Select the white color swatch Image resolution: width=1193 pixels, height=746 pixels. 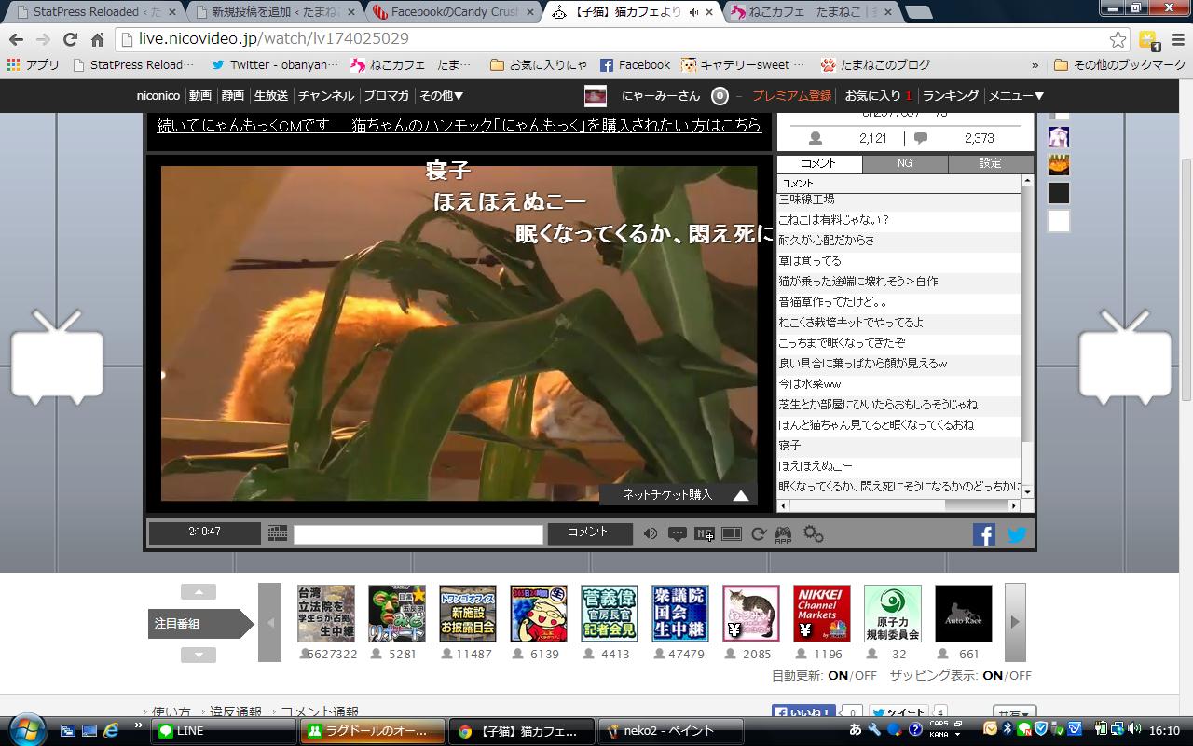(1059, 221)
